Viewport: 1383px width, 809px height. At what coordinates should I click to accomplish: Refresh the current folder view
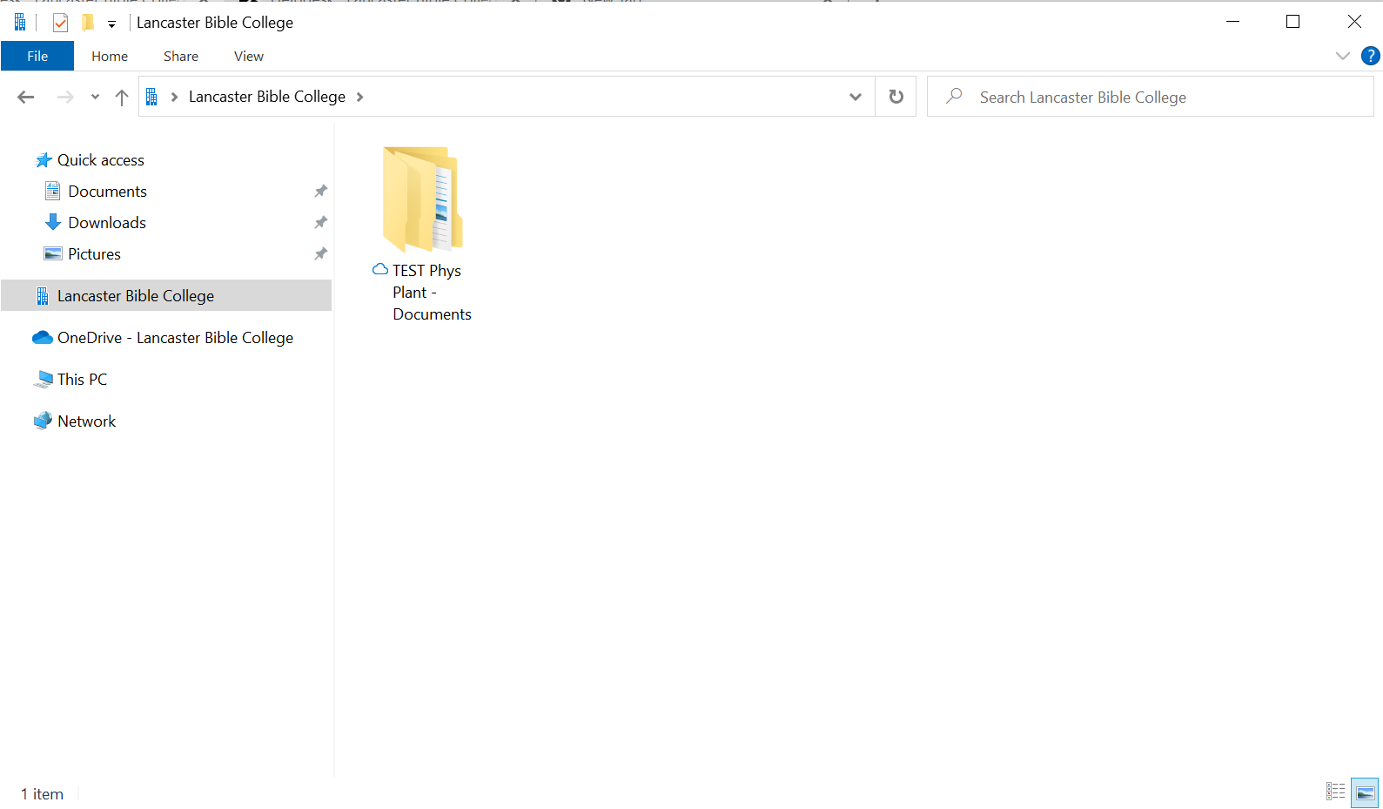pyautogui.click(x=896, y=97)
